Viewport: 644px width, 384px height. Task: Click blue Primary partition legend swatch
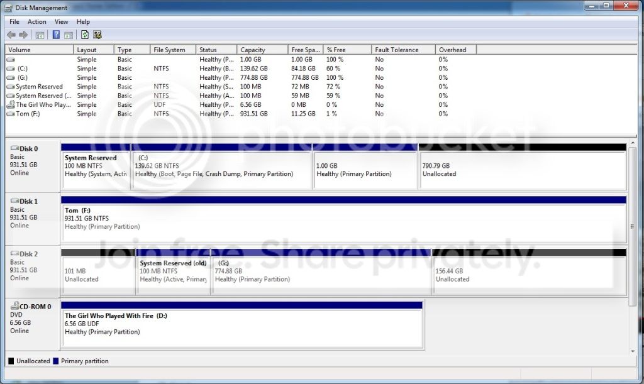[56, 361]
